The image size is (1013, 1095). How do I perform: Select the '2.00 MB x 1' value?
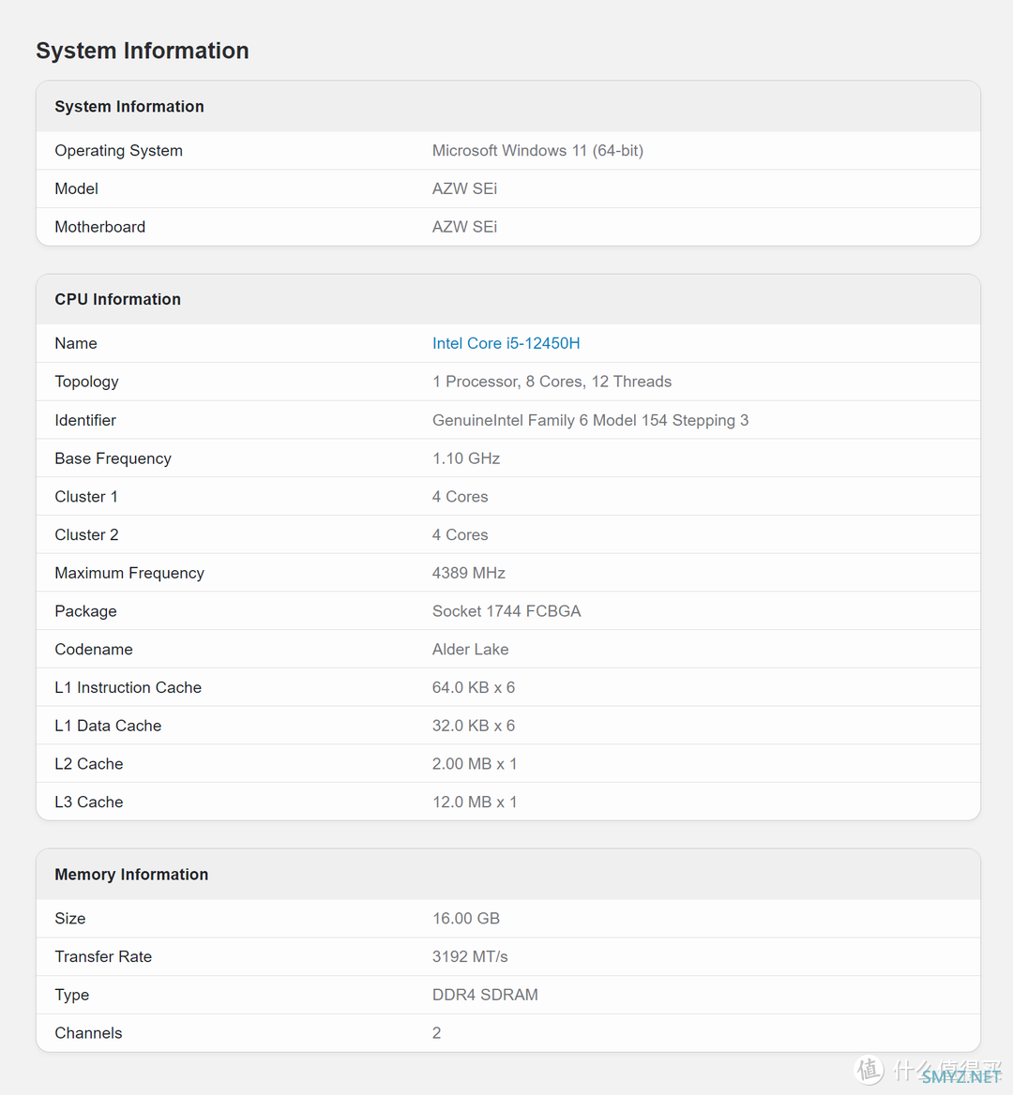475,764
